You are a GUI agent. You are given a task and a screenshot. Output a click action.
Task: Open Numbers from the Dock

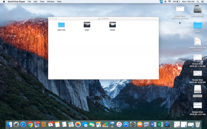tap(105, 125)
